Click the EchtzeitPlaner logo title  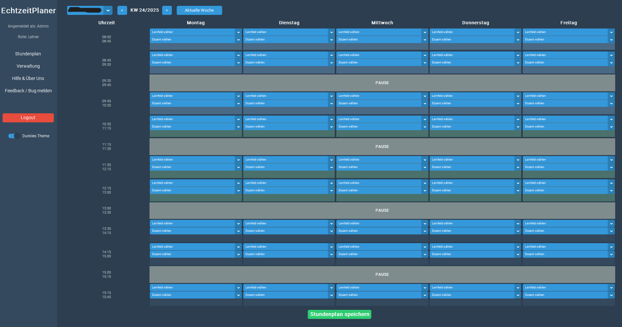[x=29, y=11]
